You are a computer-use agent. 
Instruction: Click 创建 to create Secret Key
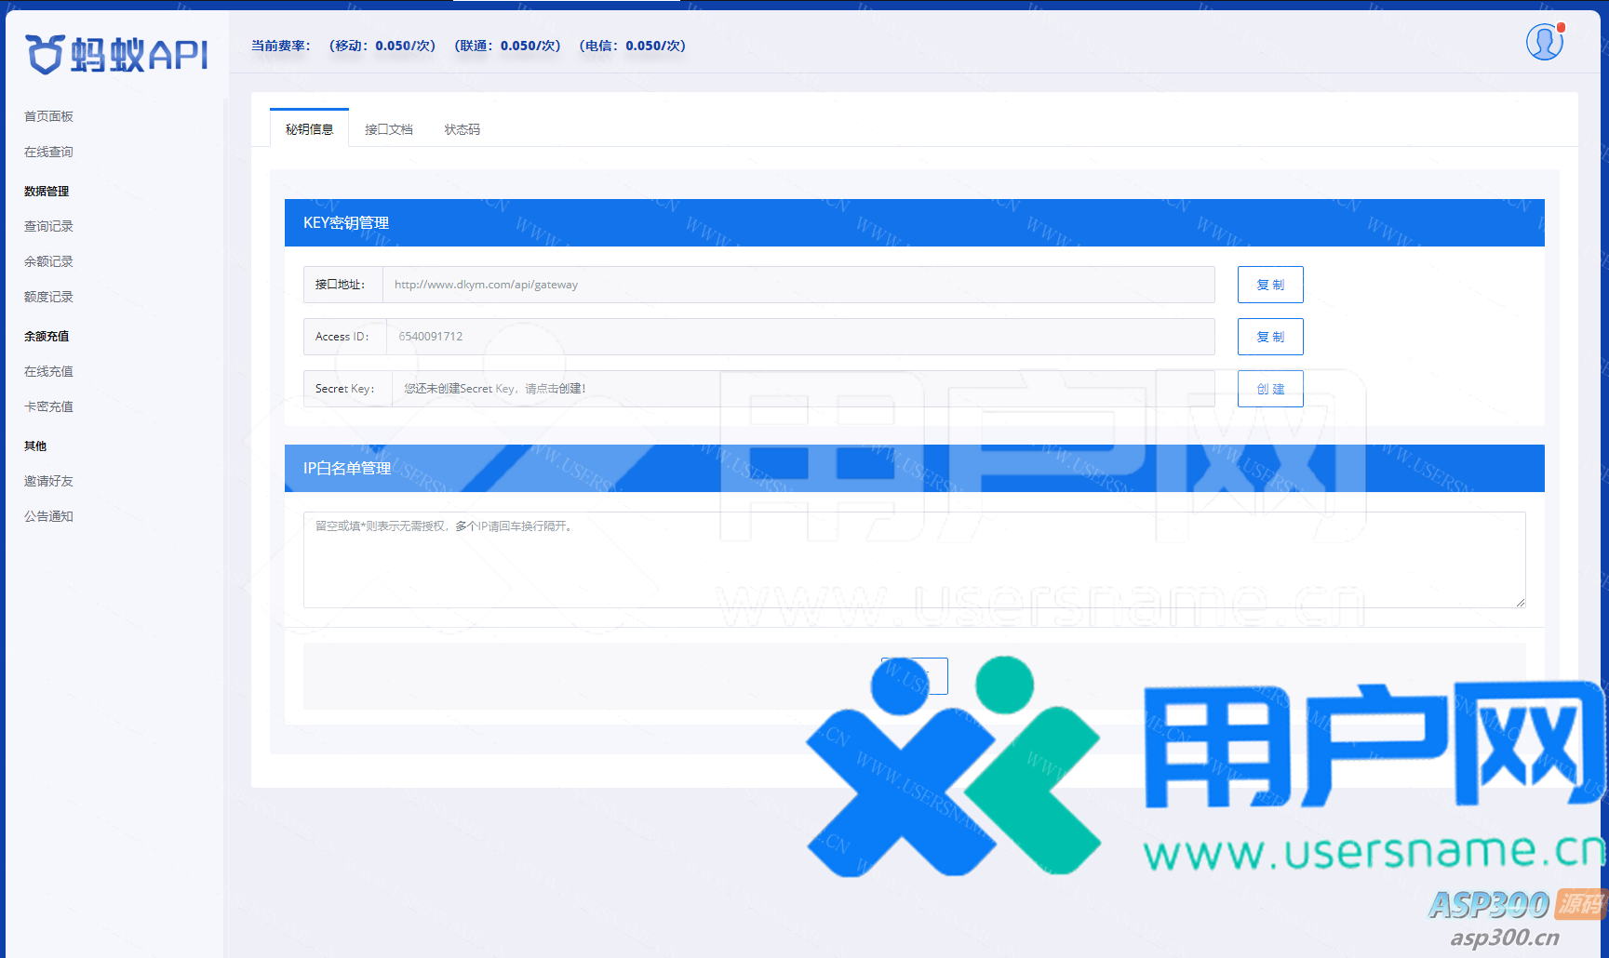point(1270,389)
